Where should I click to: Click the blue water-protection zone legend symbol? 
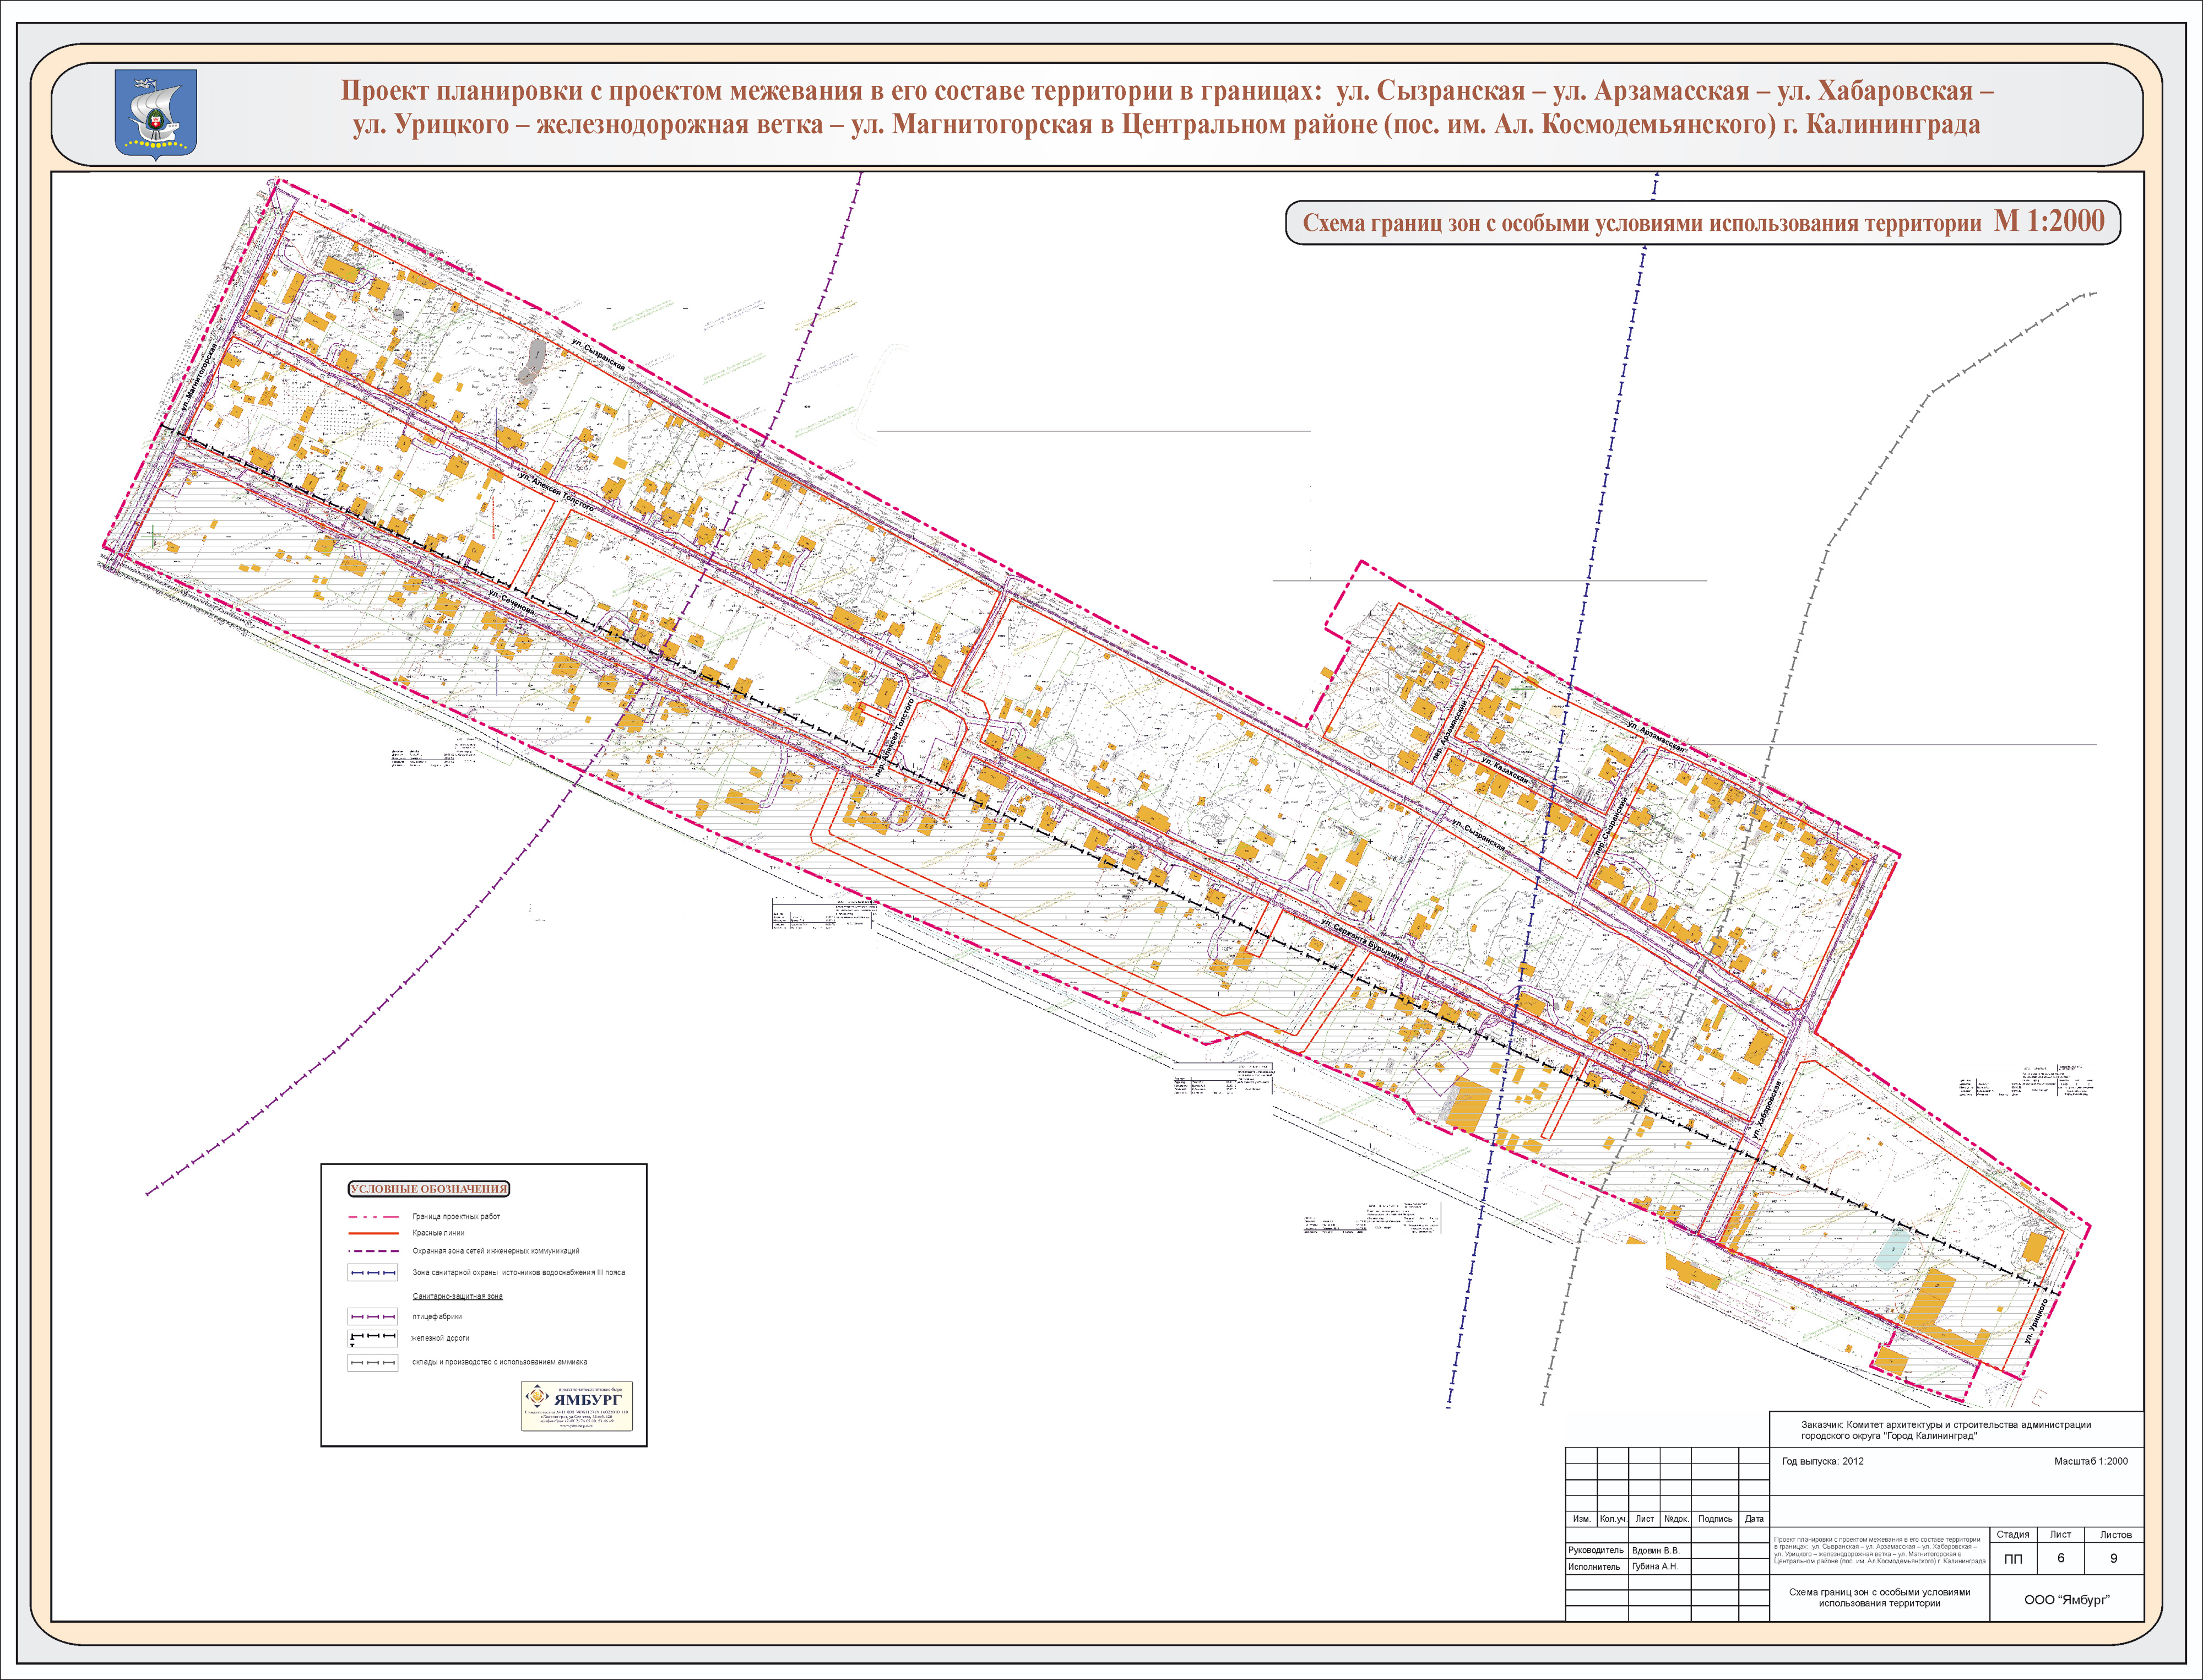point(372,1273)
